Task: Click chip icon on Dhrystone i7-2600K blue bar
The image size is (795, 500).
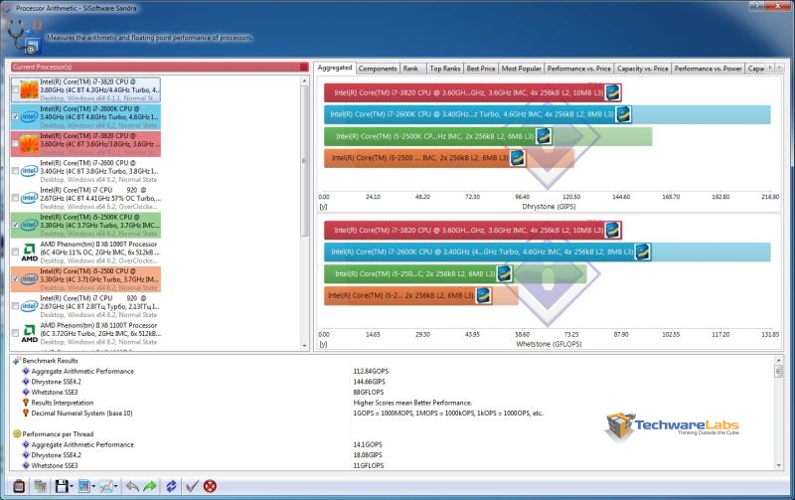Action: point(623,114)
